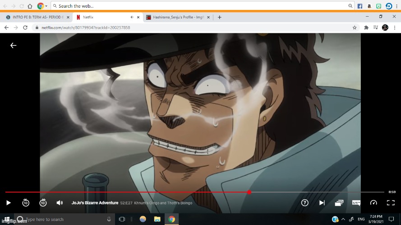Open File Explorer from the taskbar

coord(157,219)
